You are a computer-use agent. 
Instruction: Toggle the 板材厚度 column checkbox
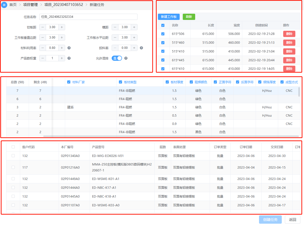167,82
